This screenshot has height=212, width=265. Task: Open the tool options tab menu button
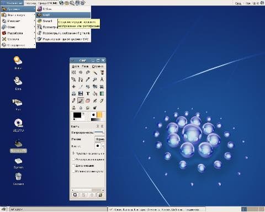(98, 126)
